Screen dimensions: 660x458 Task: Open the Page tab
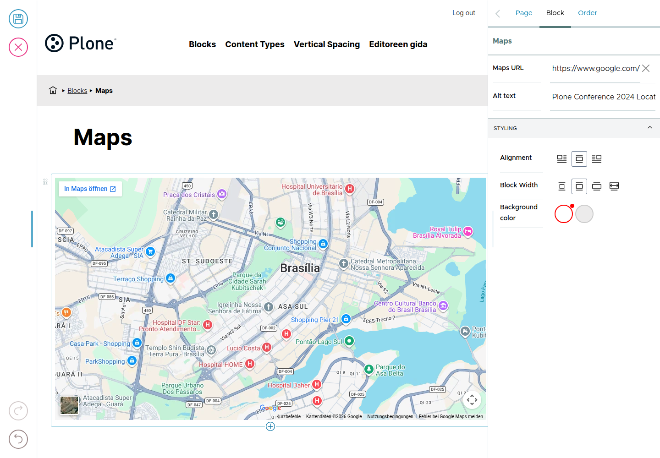524,13
